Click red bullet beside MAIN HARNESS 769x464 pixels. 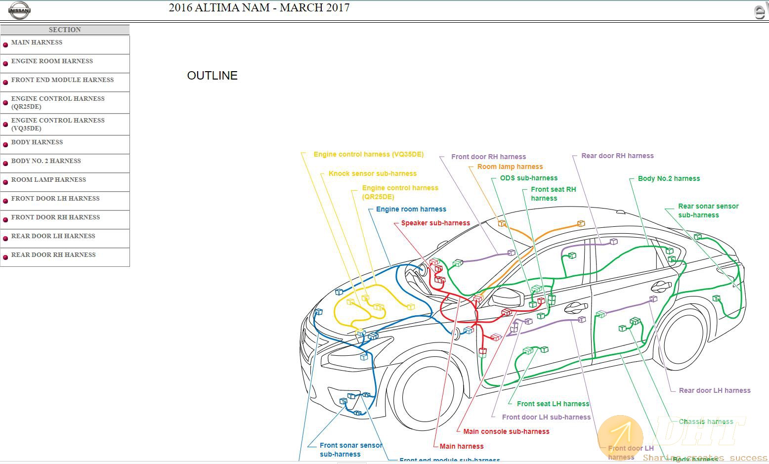(x=5, y=45)
